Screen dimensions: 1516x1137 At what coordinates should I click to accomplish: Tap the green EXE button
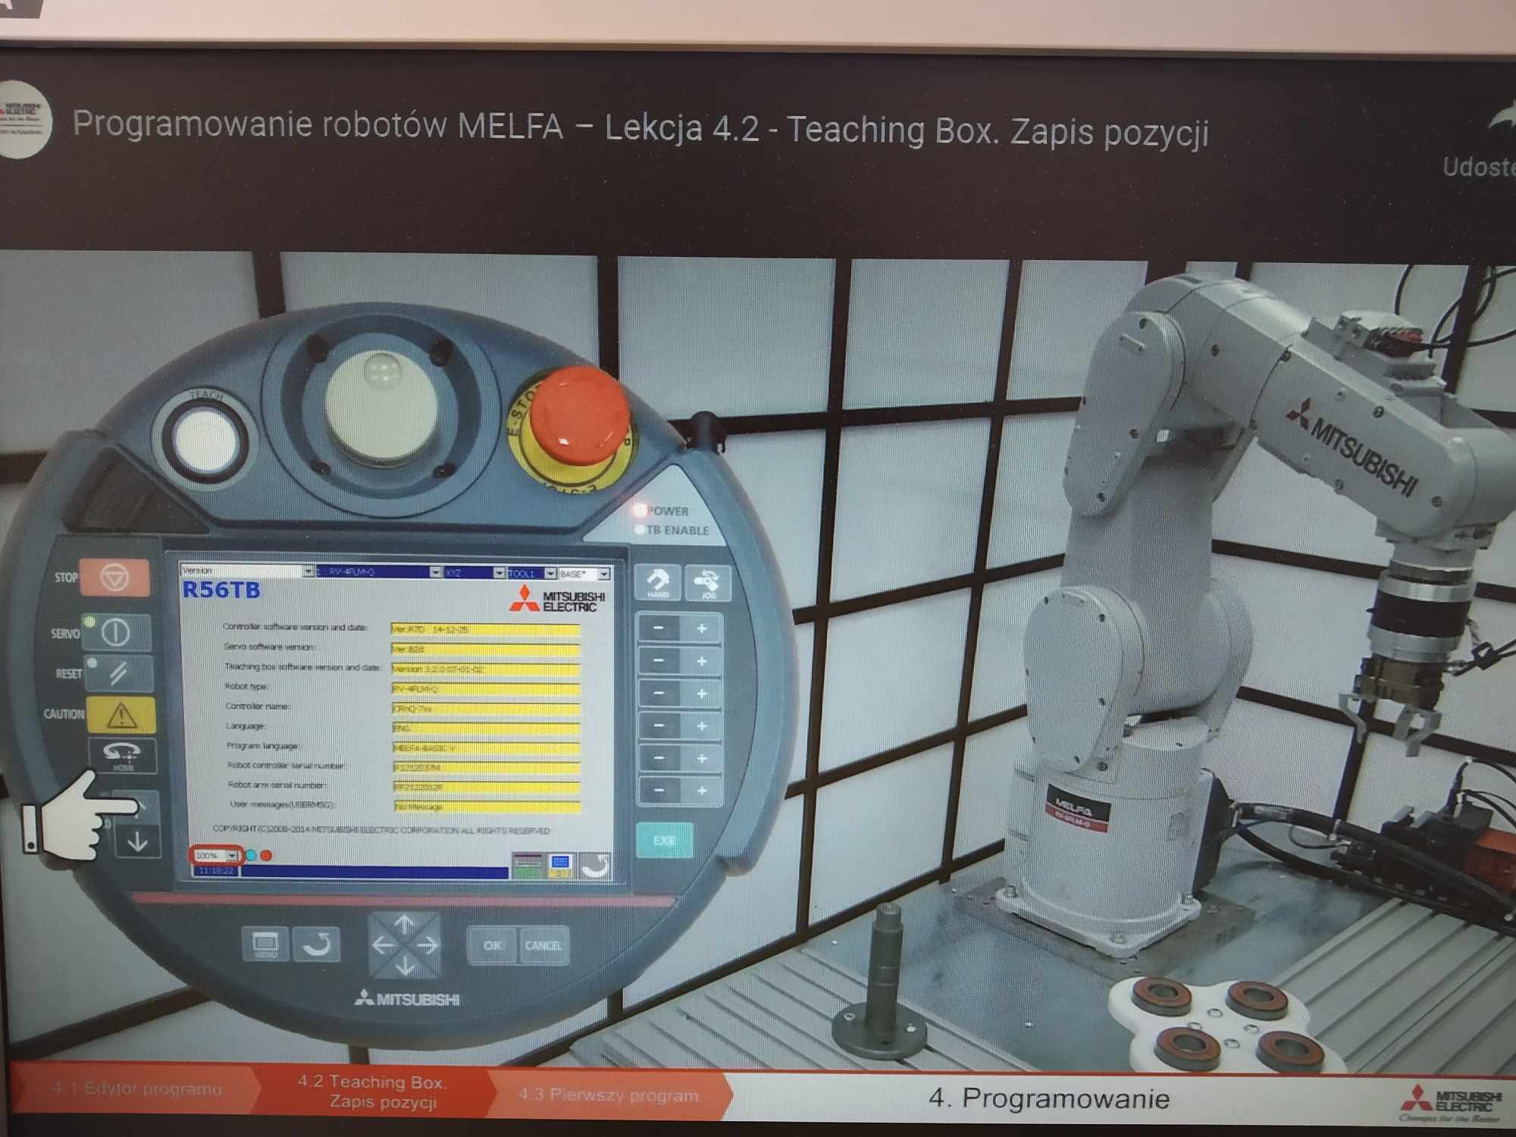click(664, 841)
